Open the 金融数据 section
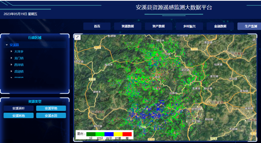The height and width of the screenshot is (143, 261). click(x=220, y=26)
